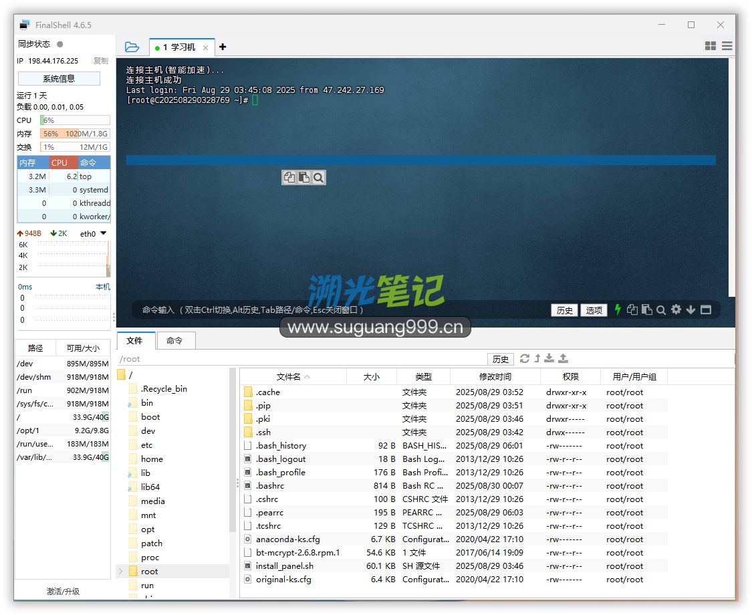Click the refresh file list icon

click(525, 358)
